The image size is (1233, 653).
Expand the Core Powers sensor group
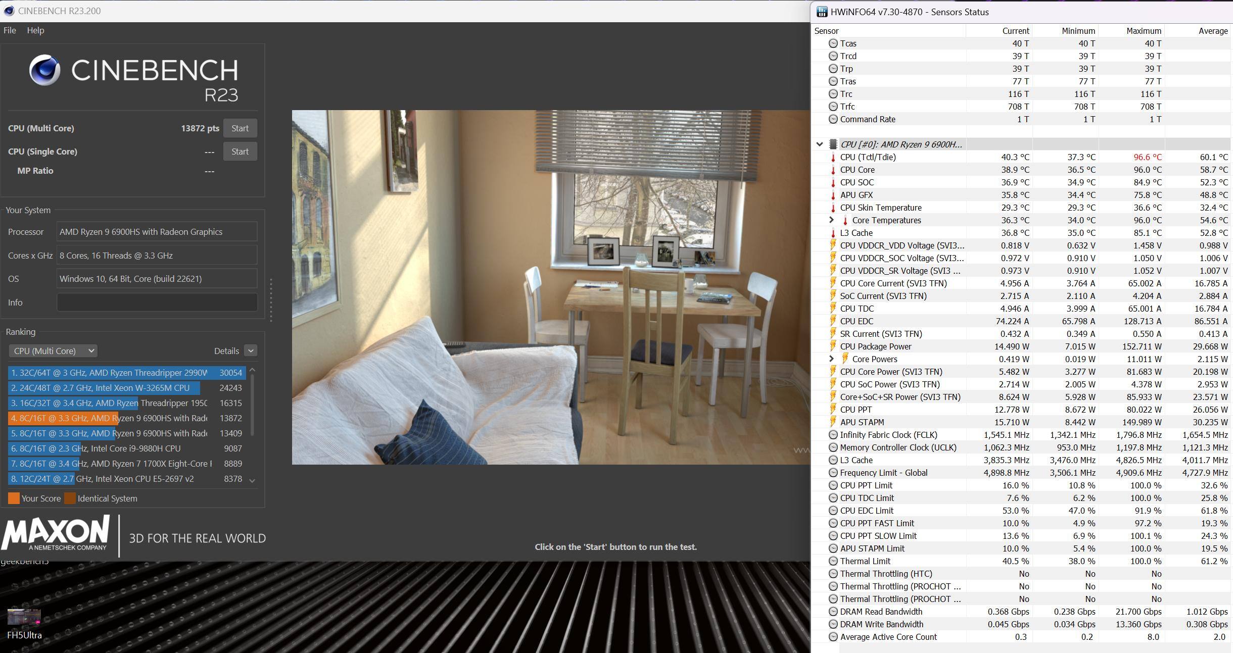[x=831, y=359]
